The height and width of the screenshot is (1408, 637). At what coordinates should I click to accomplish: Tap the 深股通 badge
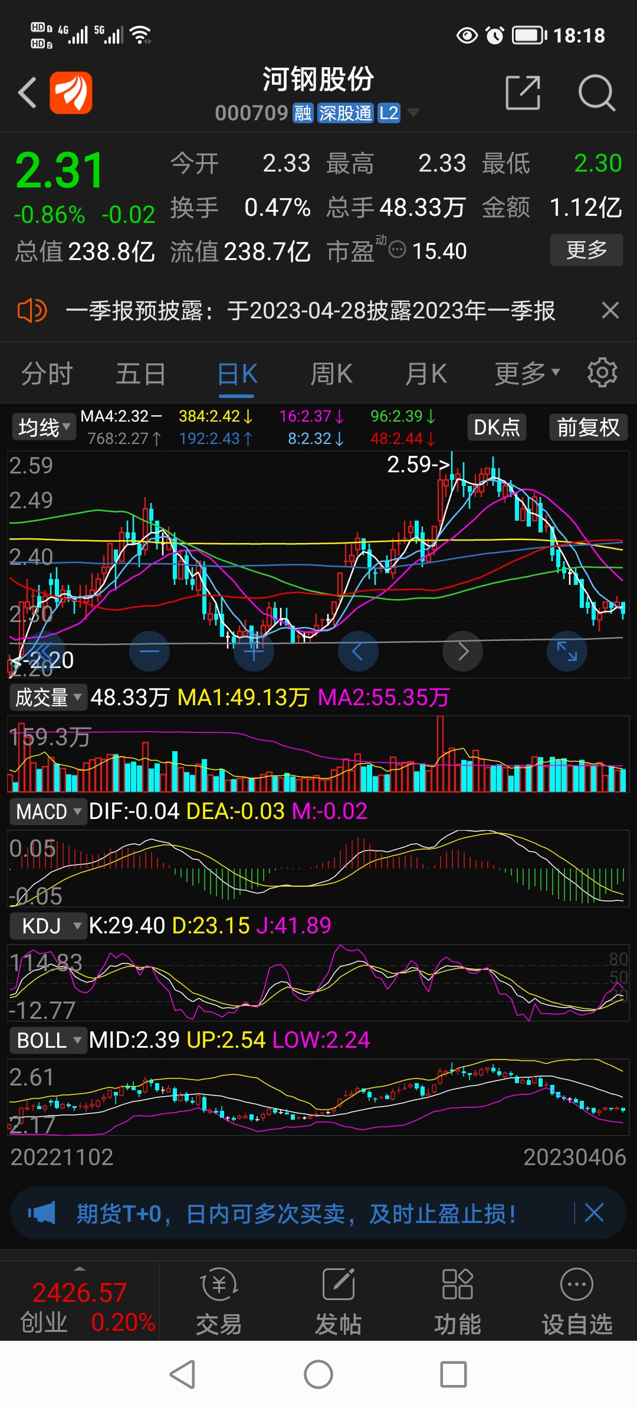coord(346,113)
